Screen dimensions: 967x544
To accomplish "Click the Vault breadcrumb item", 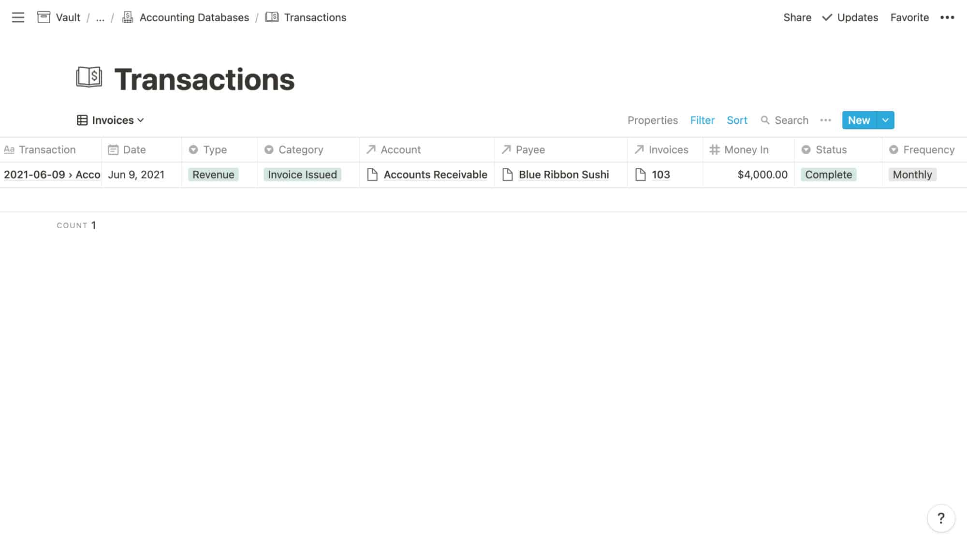I will click(x=68, y=17).
